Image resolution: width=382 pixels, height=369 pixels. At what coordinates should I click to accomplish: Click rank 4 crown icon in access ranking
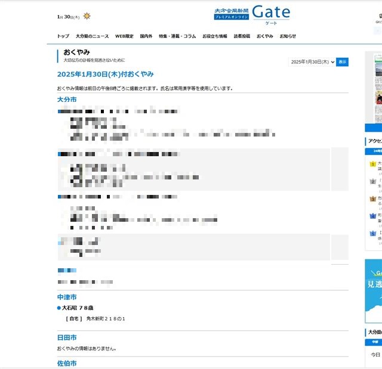[x=372, y=216]
